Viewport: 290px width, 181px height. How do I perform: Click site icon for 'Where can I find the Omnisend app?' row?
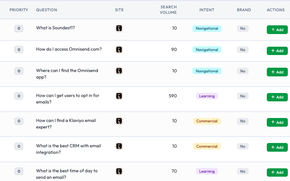119,71
